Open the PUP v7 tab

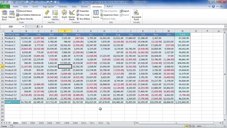coord(110,6)
